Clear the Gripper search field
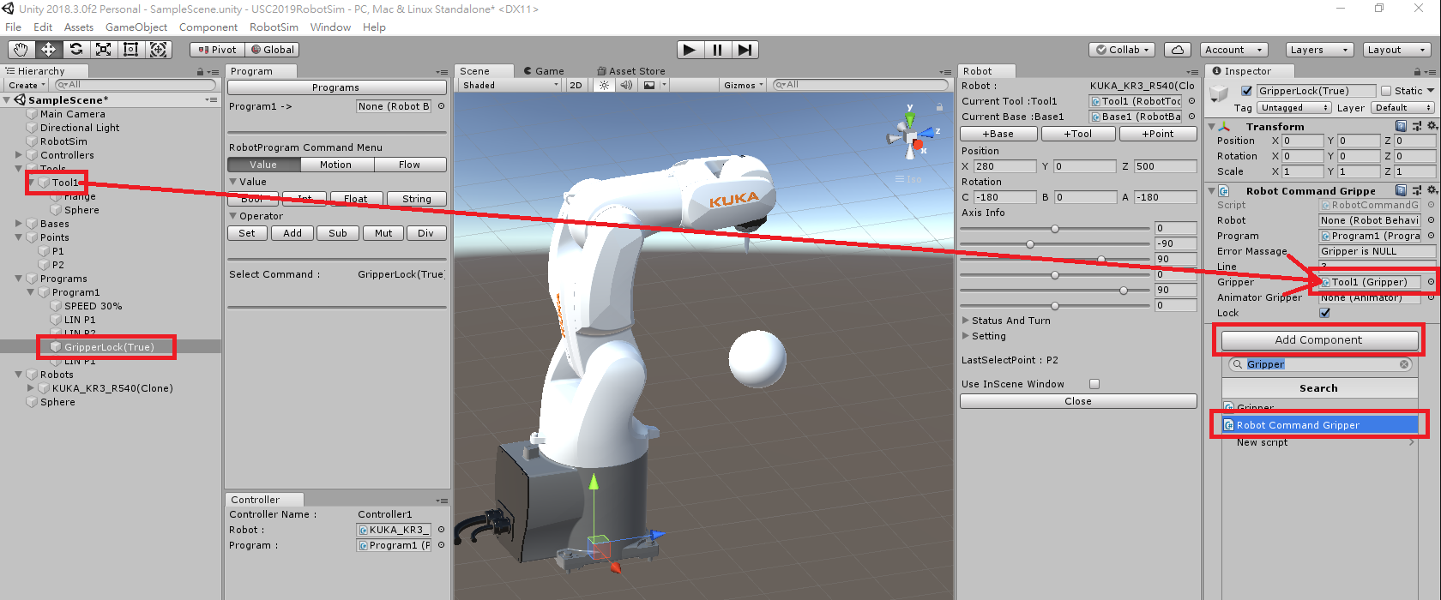1441x600 pixels. 1404,364
